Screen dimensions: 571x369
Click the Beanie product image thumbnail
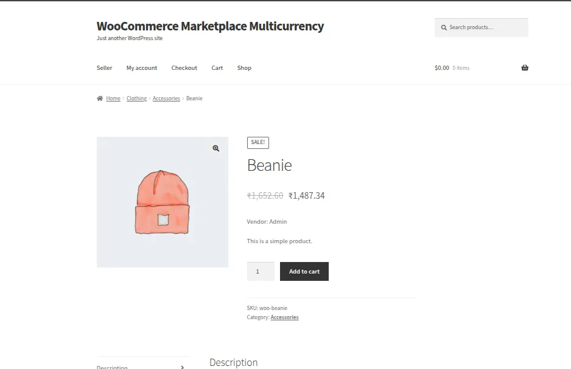[x=162, y=202]
